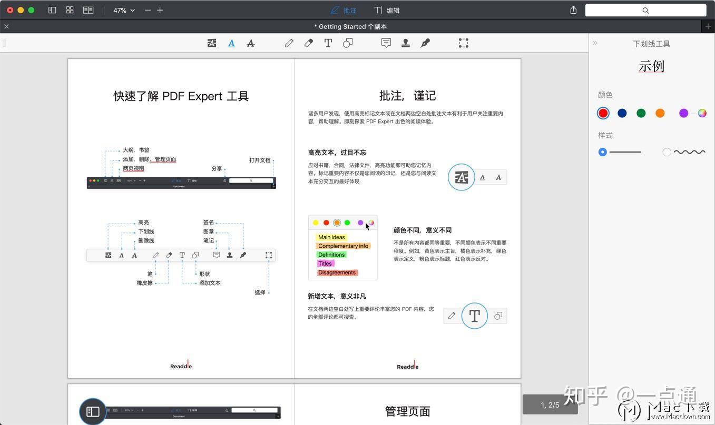Click the 删除线 label in the diagram

(146, 241)
